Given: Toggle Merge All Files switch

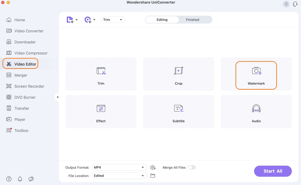Looking at the screenshot, I should click(192, 167).
